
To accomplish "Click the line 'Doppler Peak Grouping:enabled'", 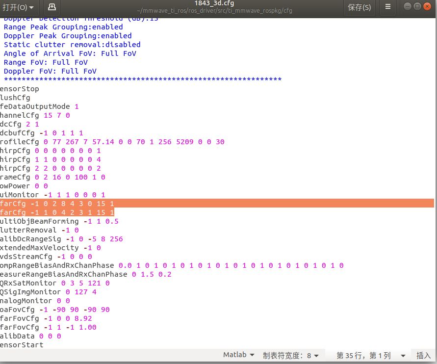I will point(68,36).
